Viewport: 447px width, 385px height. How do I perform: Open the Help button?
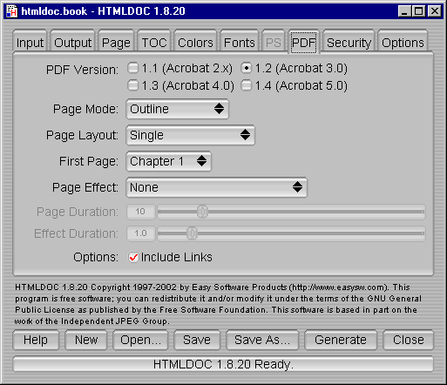point(36,340)
